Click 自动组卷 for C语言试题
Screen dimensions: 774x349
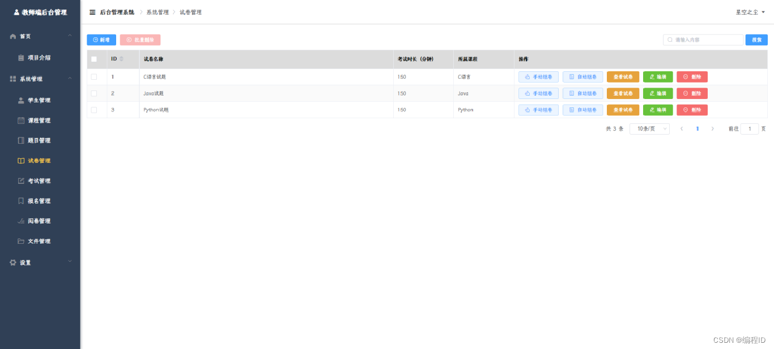pyautogui.click(x=582, y=77)
